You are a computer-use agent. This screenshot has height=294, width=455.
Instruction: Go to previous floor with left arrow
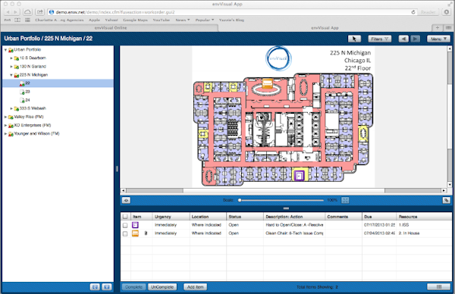point(403,39)
